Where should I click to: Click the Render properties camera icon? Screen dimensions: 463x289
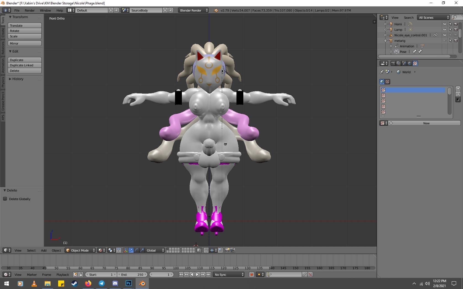393,63
